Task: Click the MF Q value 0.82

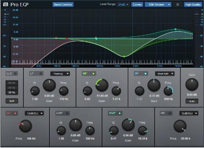Action: point(87,99)
